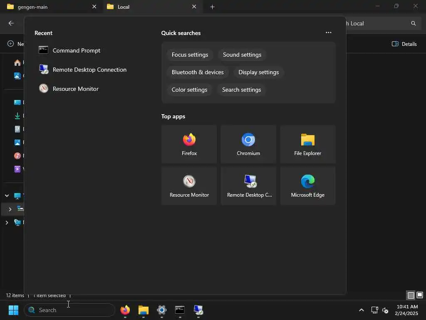Launch Chromium from Top apps

[x=248, y=144]
